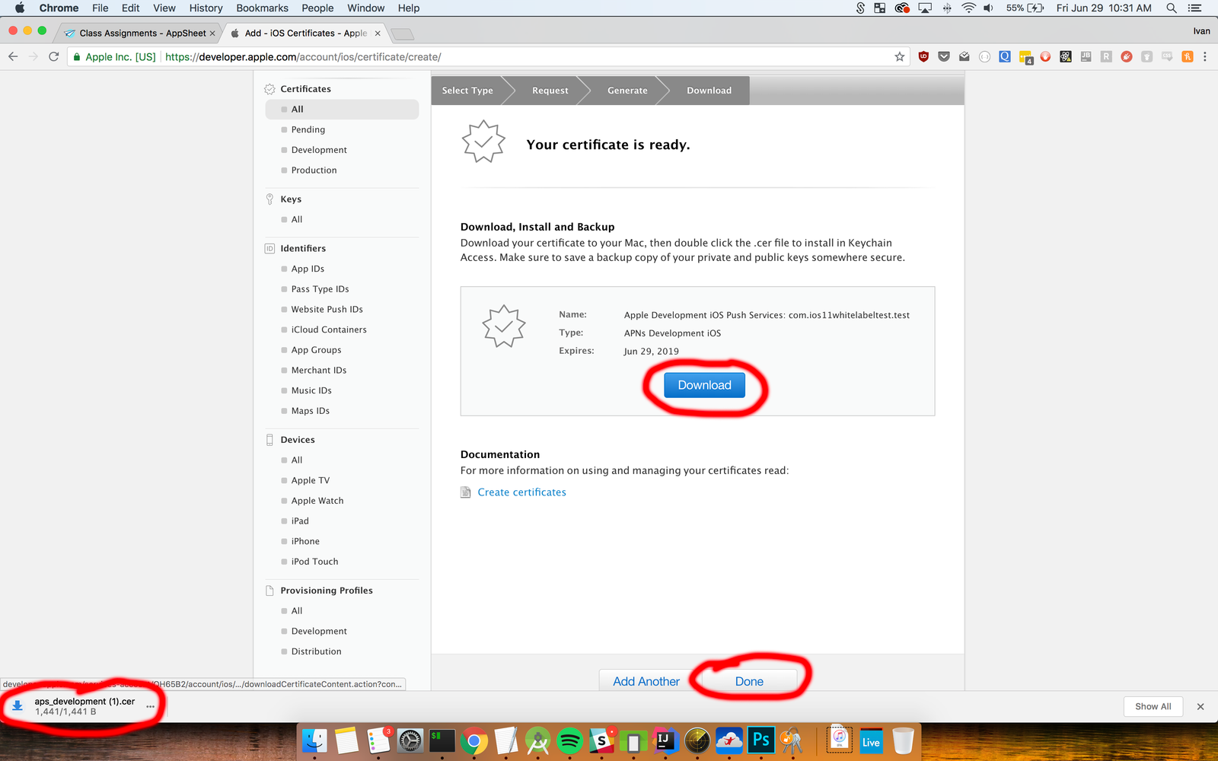Open IntelliJ IDEA from the dock
The width and height of the screenshot is (1218, 761).
(665, 740)
